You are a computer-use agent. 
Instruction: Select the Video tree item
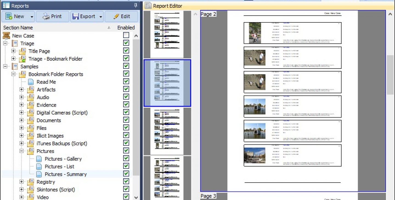[x=43, y=197]
